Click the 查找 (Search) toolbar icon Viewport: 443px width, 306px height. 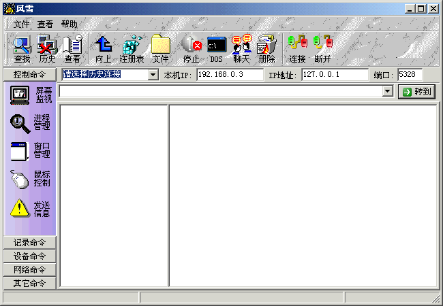click(22, 49)
